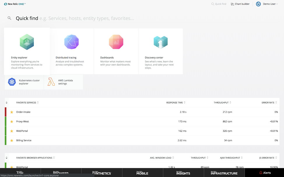This screenshot has height=177, width=284.
Task: Switch to Infrastructure in bottom bar
Action: 224,173
